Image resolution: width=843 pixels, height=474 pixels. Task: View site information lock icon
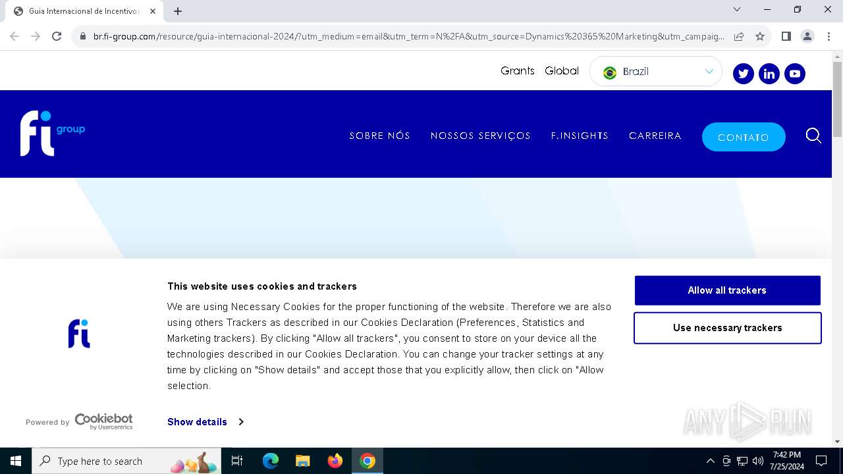coord(83,36)
